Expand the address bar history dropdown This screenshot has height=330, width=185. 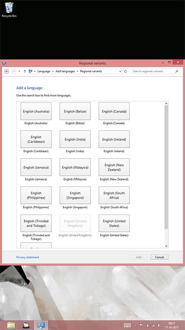click(120, 71)
